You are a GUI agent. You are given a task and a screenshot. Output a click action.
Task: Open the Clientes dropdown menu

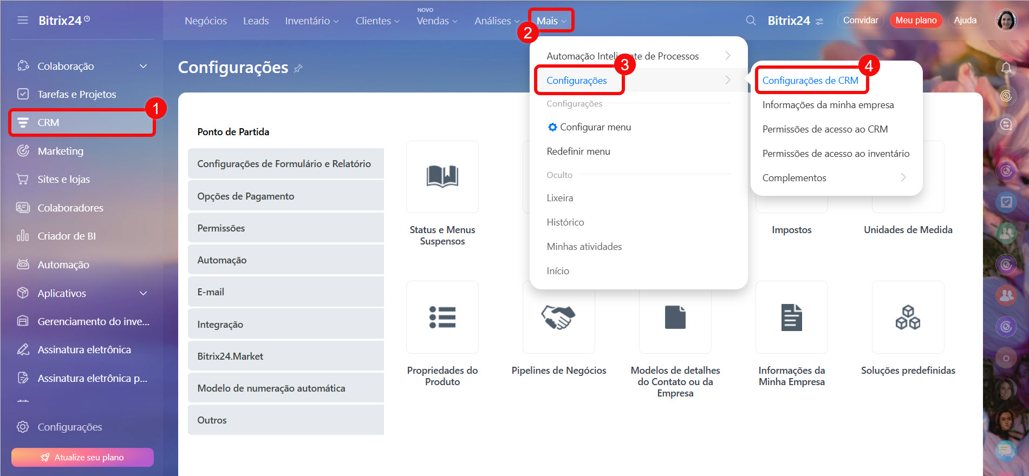pyautogui.click(x=377, y=21)
